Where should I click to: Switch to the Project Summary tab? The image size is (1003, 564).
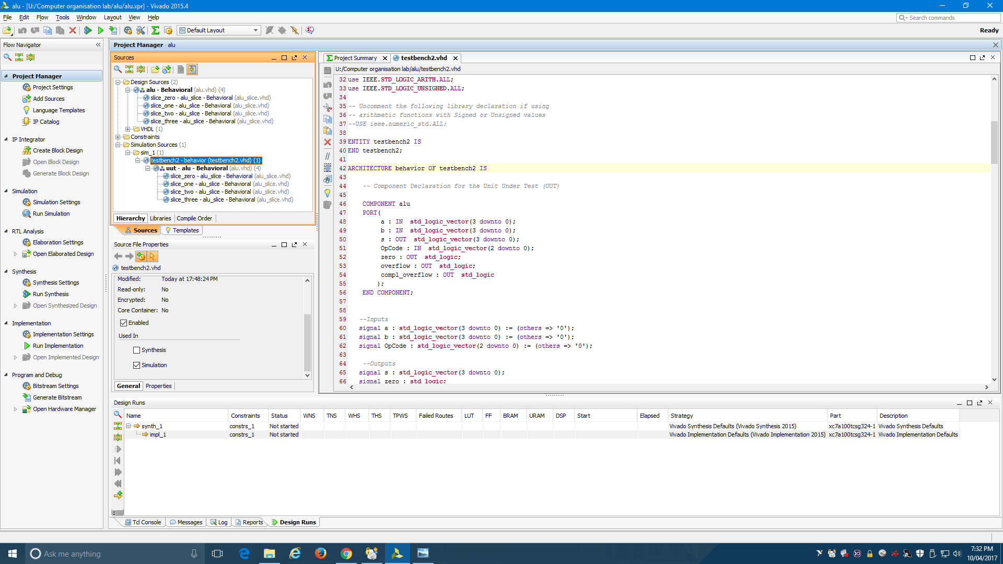[355, 58]
